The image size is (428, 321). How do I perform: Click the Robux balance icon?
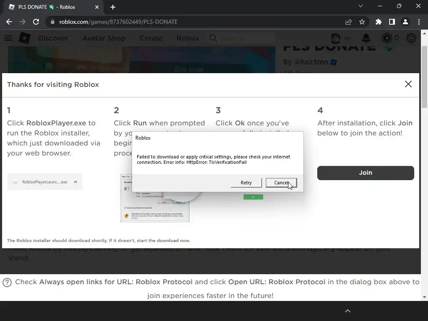(x=387, y=38)
